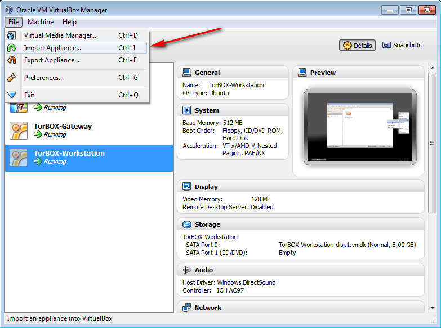441x328 pixels.
Task: Click the Network section adapter icon
Action: pyautogui.click(x=186, y=308)
